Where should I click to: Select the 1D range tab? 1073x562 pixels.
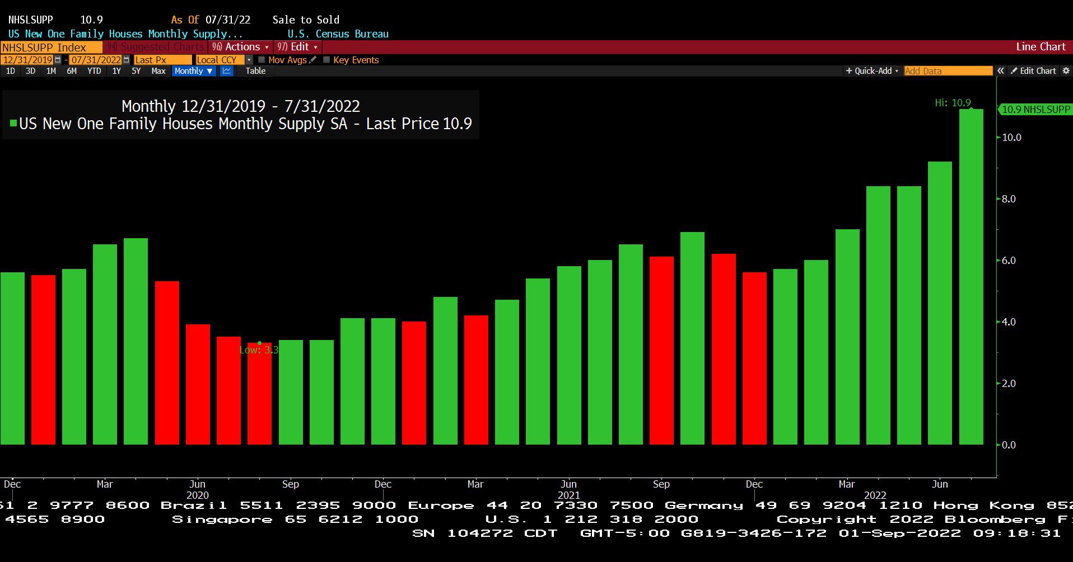11,71
